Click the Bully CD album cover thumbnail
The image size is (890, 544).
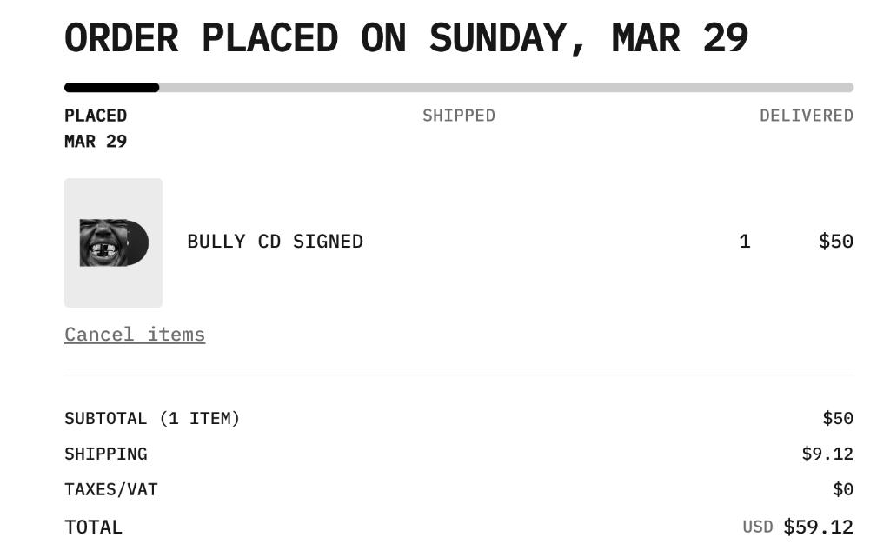[x=113, y=242]
